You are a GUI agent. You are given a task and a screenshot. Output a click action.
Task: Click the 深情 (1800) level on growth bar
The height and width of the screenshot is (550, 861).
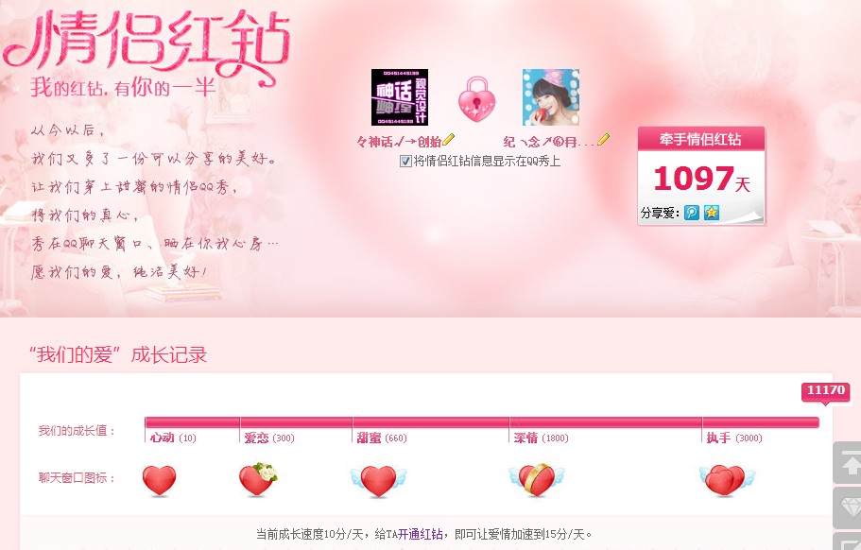541,438
